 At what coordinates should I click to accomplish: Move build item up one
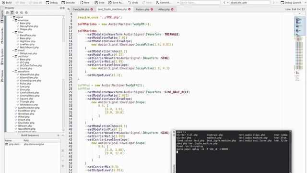[x=63, y=156]
